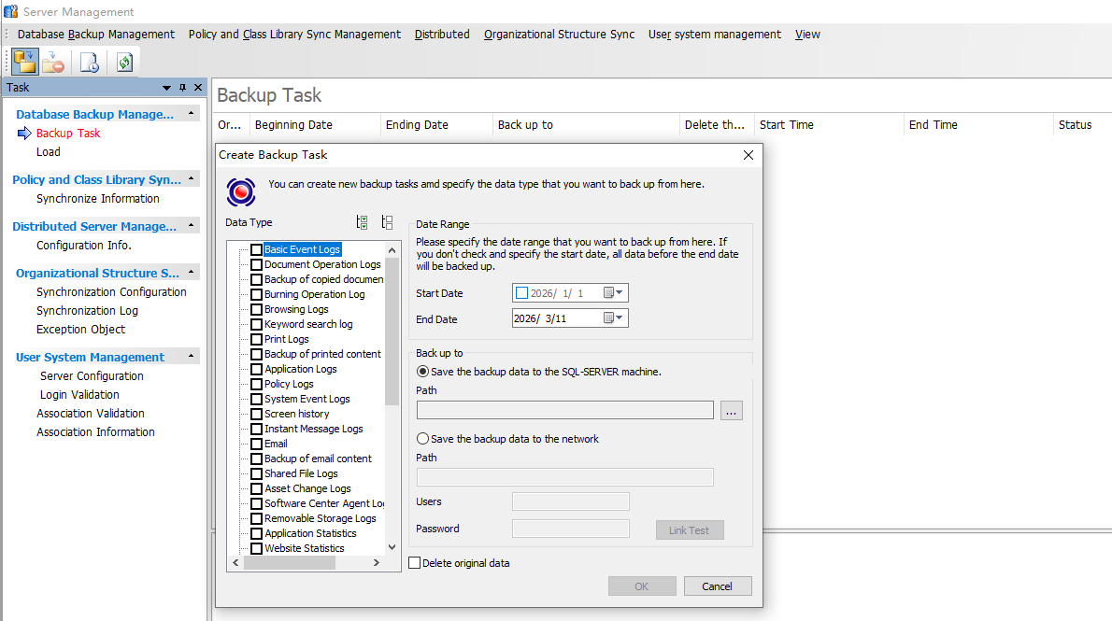Image resolution: width=1112 pixels, height=621 pixels.
Task: Click the select-all icon beside Data Type
Action: tap(362, 222)
